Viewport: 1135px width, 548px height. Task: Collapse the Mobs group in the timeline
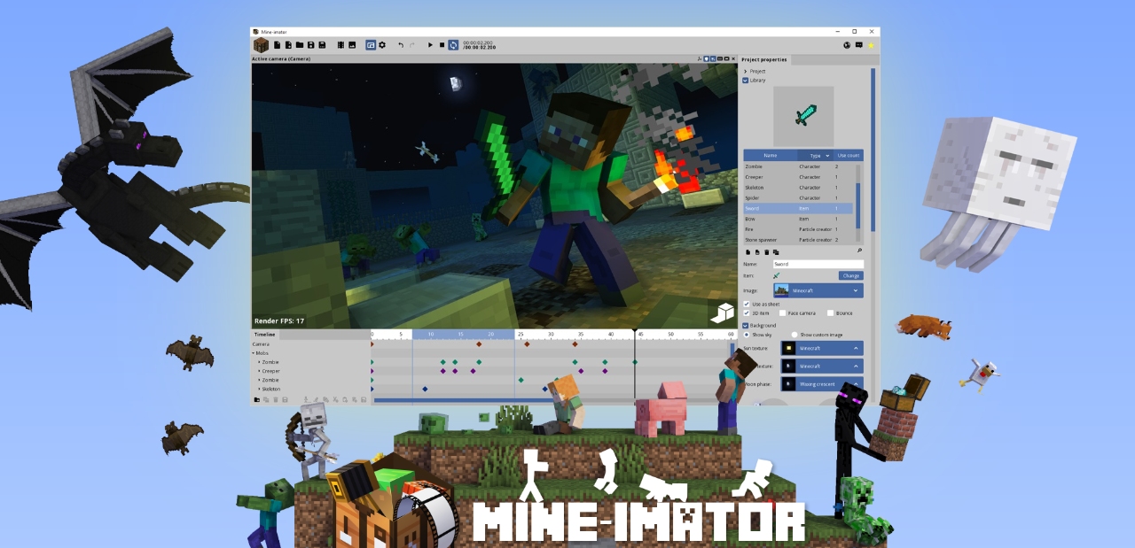(254, 352)
